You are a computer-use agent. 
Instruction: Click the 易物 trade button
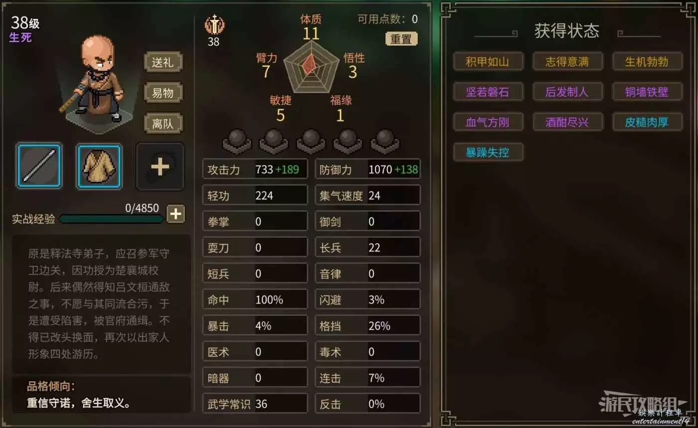point(163,93)
